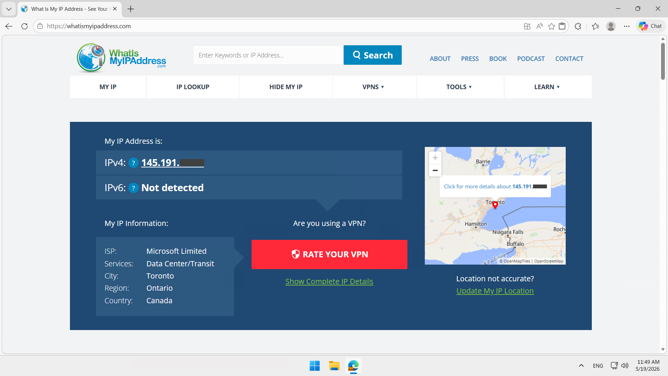This screenshot has width=668, height=376.
Task: Close the What Is My IP Address tab
Action: pyautogui.click(x=115, y=9)
